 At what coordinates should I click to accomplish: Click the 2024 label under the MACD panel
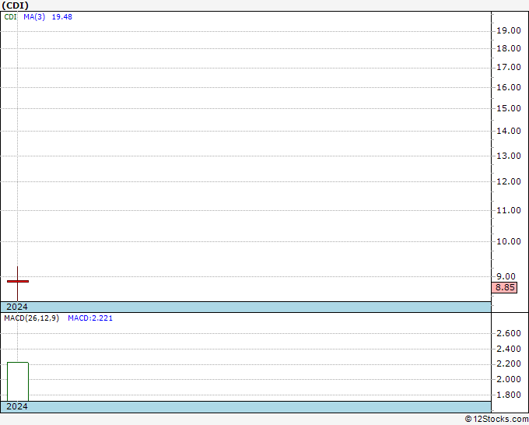[x=17, y=406]
